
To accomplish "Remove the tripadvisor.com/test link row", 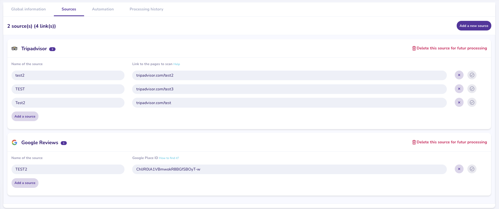I will coord(459,102).
